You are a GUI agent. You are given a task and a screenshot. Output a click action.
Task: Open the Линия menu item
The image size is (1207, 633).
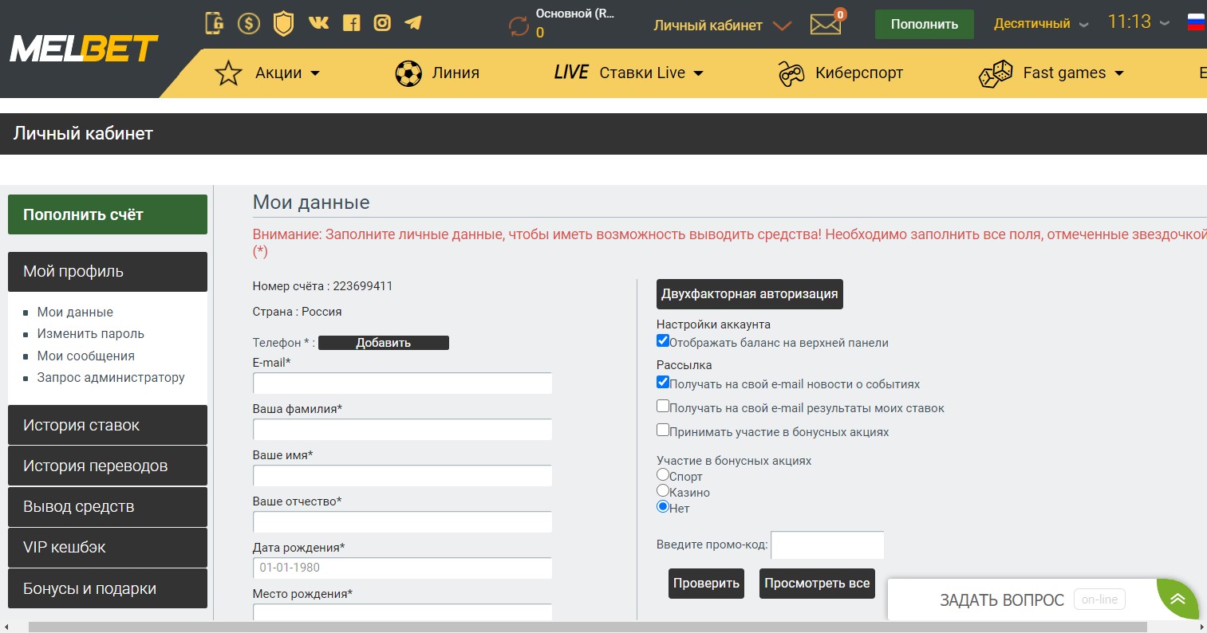456,73
